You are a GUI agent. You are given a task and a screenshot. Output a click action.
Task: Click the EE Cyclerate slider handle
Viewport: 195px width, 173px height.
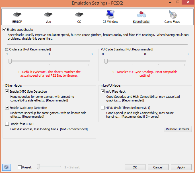pos(10,61)
